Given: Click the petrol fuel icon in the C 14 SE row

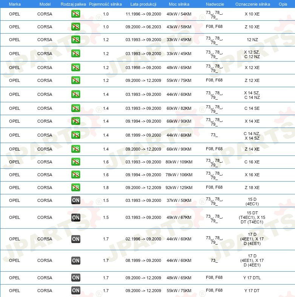Looking at the screenshot, I should [75, 108].
